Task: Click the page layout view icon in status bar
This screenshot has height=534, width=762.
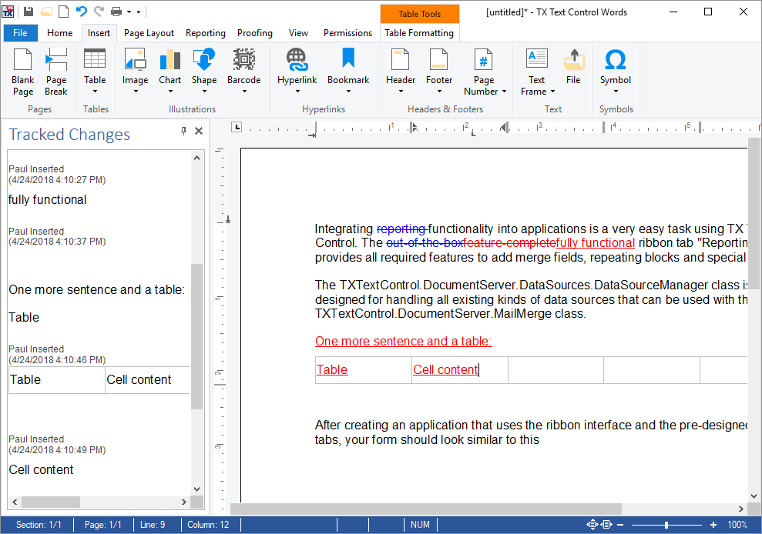Action: pyautogui.click(x=606, y=525)
